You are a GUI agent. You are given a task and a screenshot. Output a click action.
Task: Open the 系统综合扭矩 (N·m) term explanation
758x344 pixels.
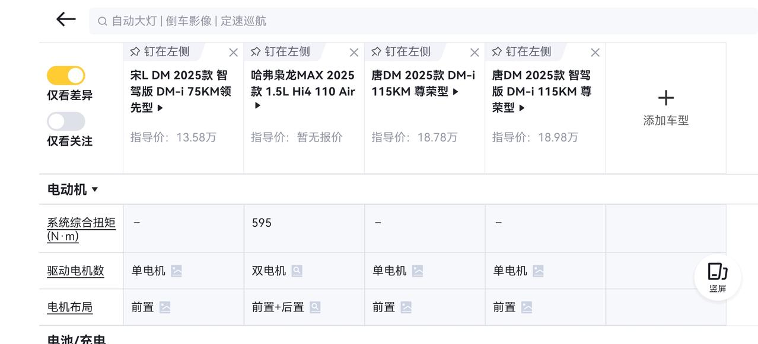(81, 229)
